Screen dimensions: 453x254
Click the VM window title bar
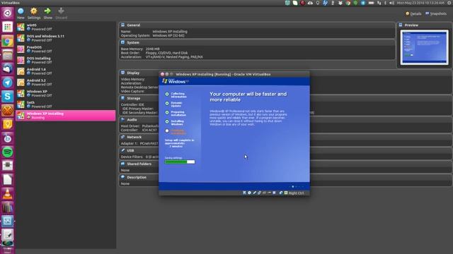234,74
